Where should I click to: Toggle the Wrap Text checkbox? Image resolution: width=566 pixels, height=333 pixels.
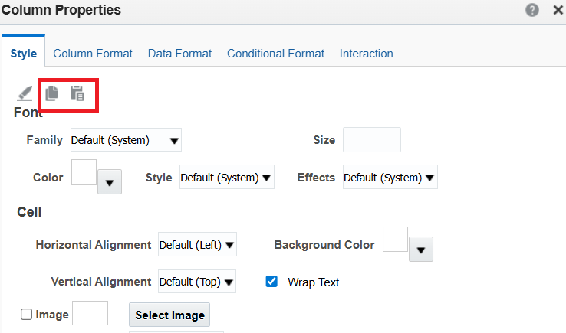(x=271, y=282)
